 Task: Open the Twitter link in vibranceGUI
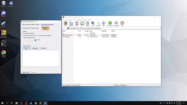click(x=47, y=24)
